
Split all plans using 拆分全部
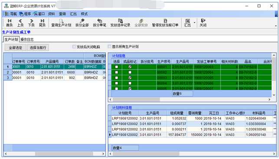(x=82, y=23)
